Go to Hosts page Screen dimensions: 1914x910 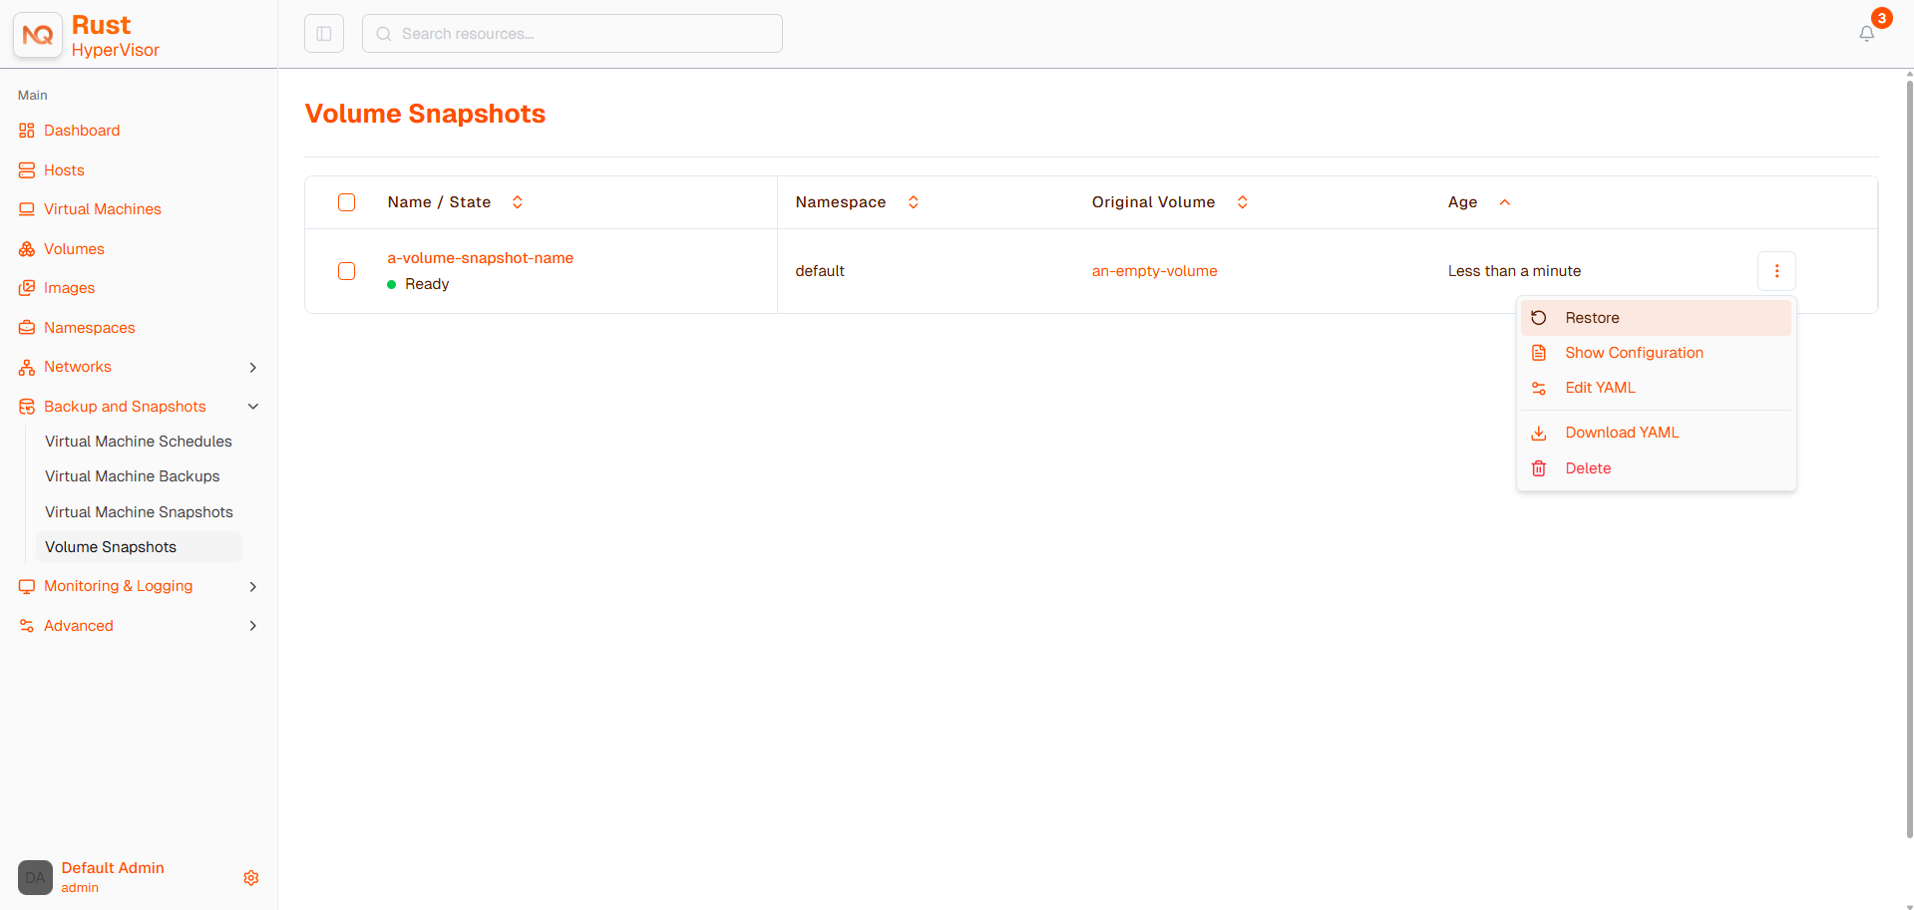(64, 170)
